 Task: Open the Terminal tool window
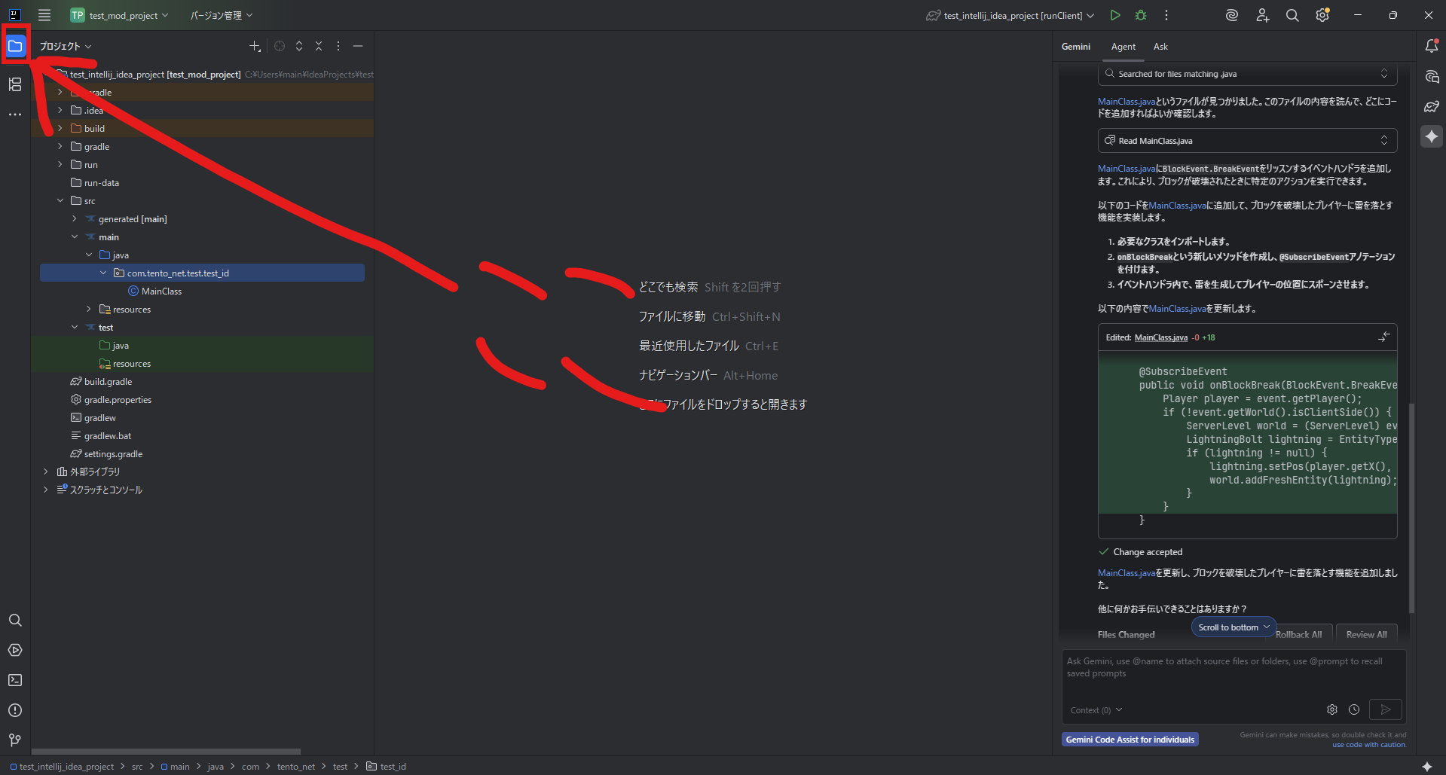(15, 680)
